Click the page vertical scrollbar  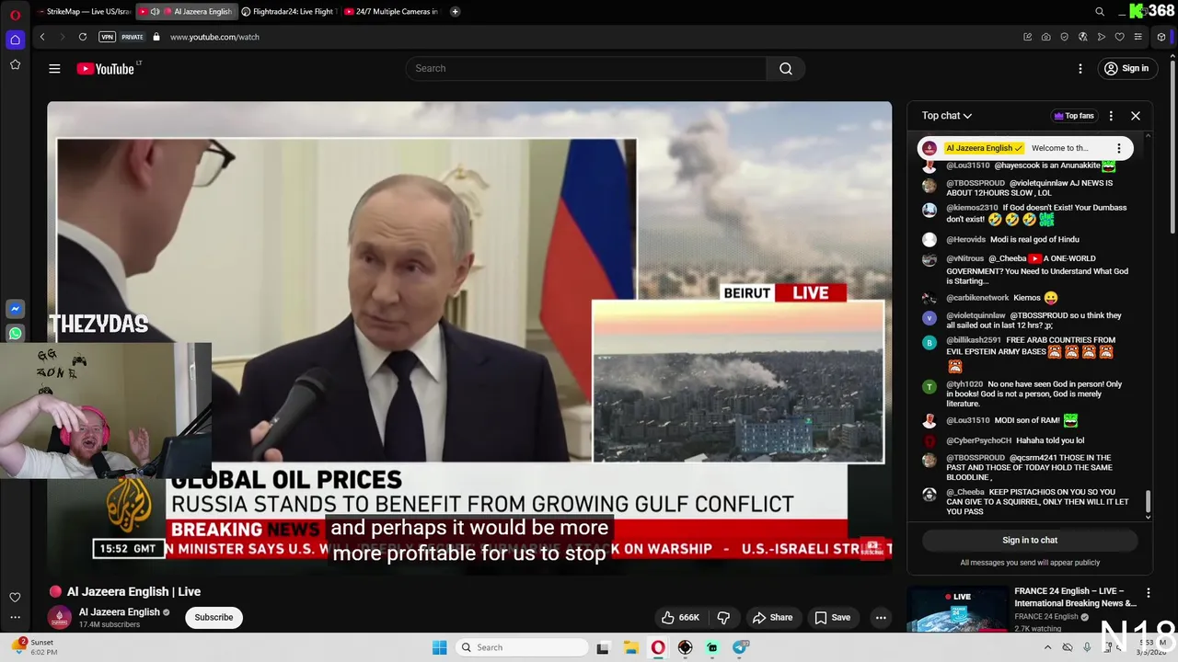click(x=1172, y=147)
